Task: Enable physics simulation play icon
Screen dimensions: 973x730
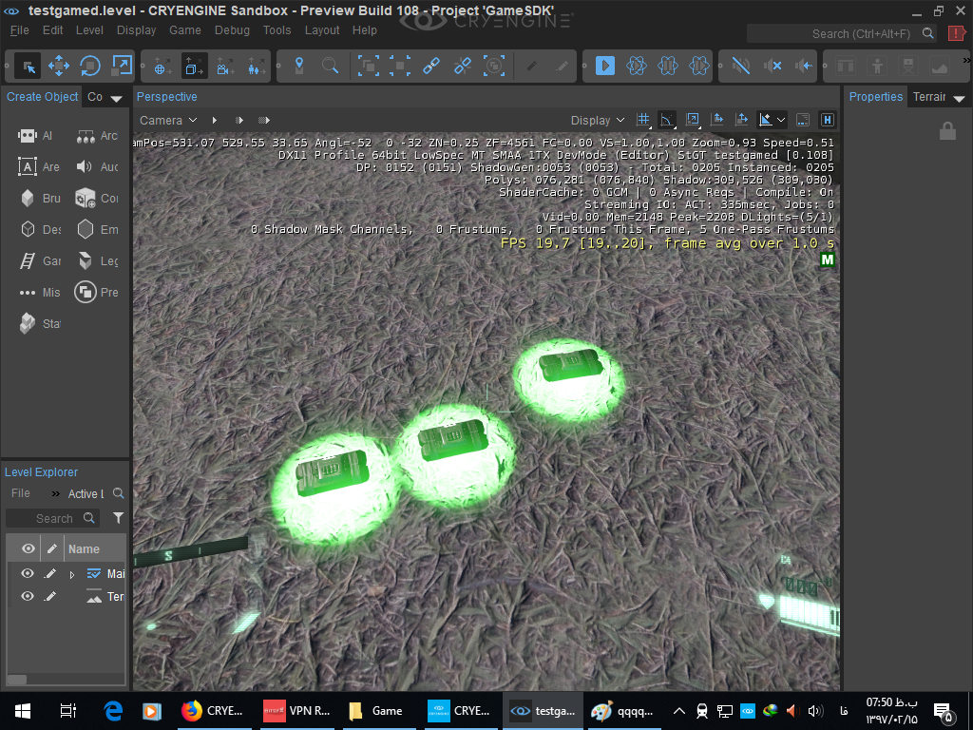Action: pyautogui.click(x=636, y=66)
